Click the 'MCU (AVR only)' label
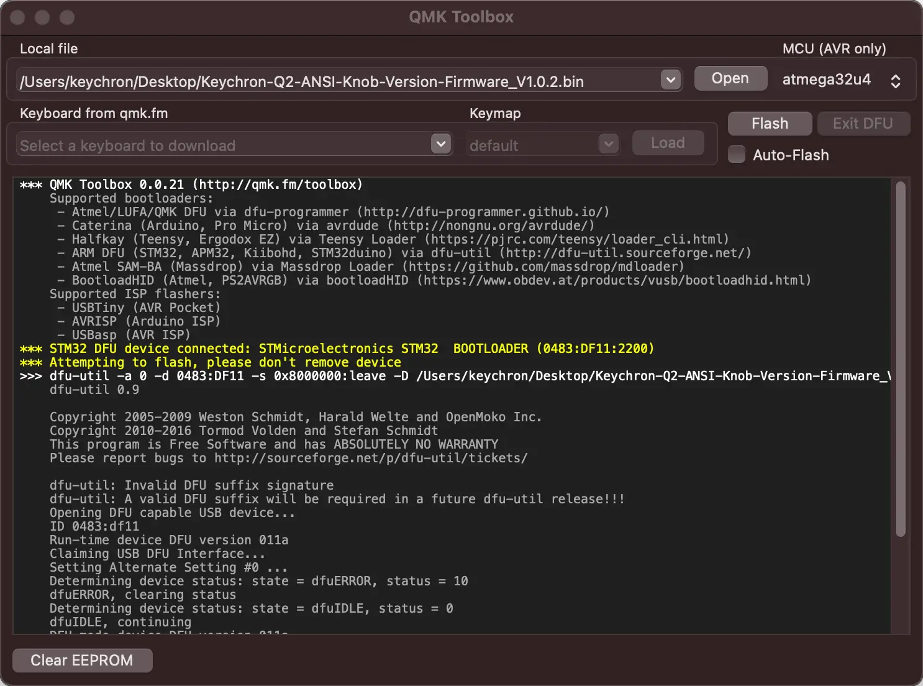 point(834,48)
